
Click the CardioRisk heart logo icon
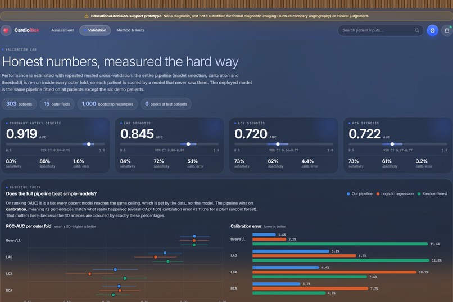pyautogui.click(x=6, y=30)
